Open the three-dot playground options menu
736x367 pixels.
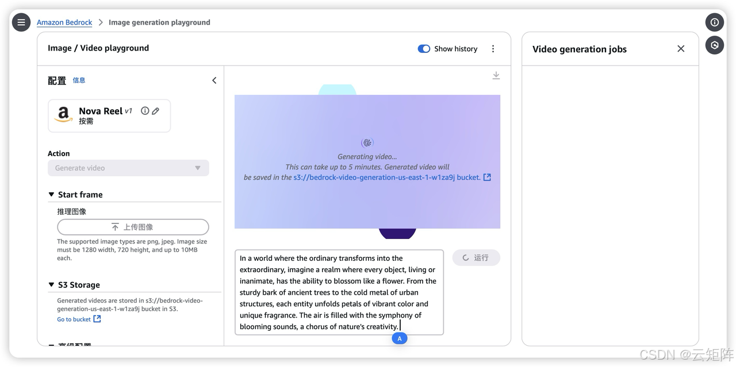click(493, 49)
